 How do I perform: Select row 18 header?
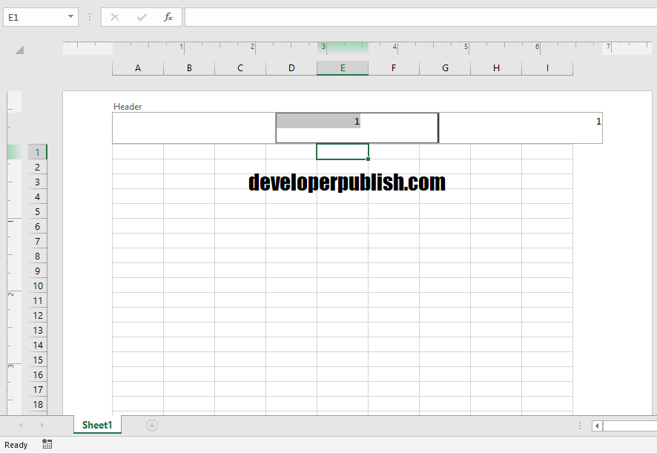point(37,404)
